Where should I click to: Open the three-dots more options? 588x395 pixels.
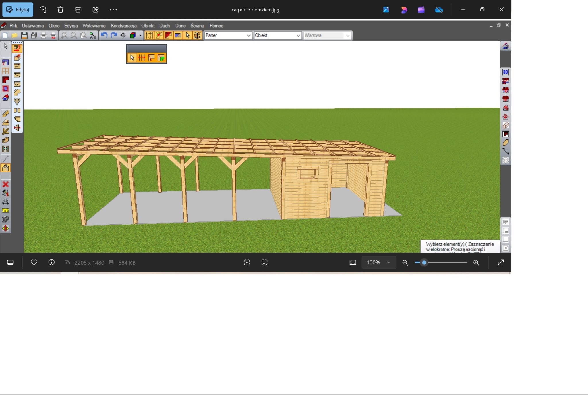[x=113, y=10]
